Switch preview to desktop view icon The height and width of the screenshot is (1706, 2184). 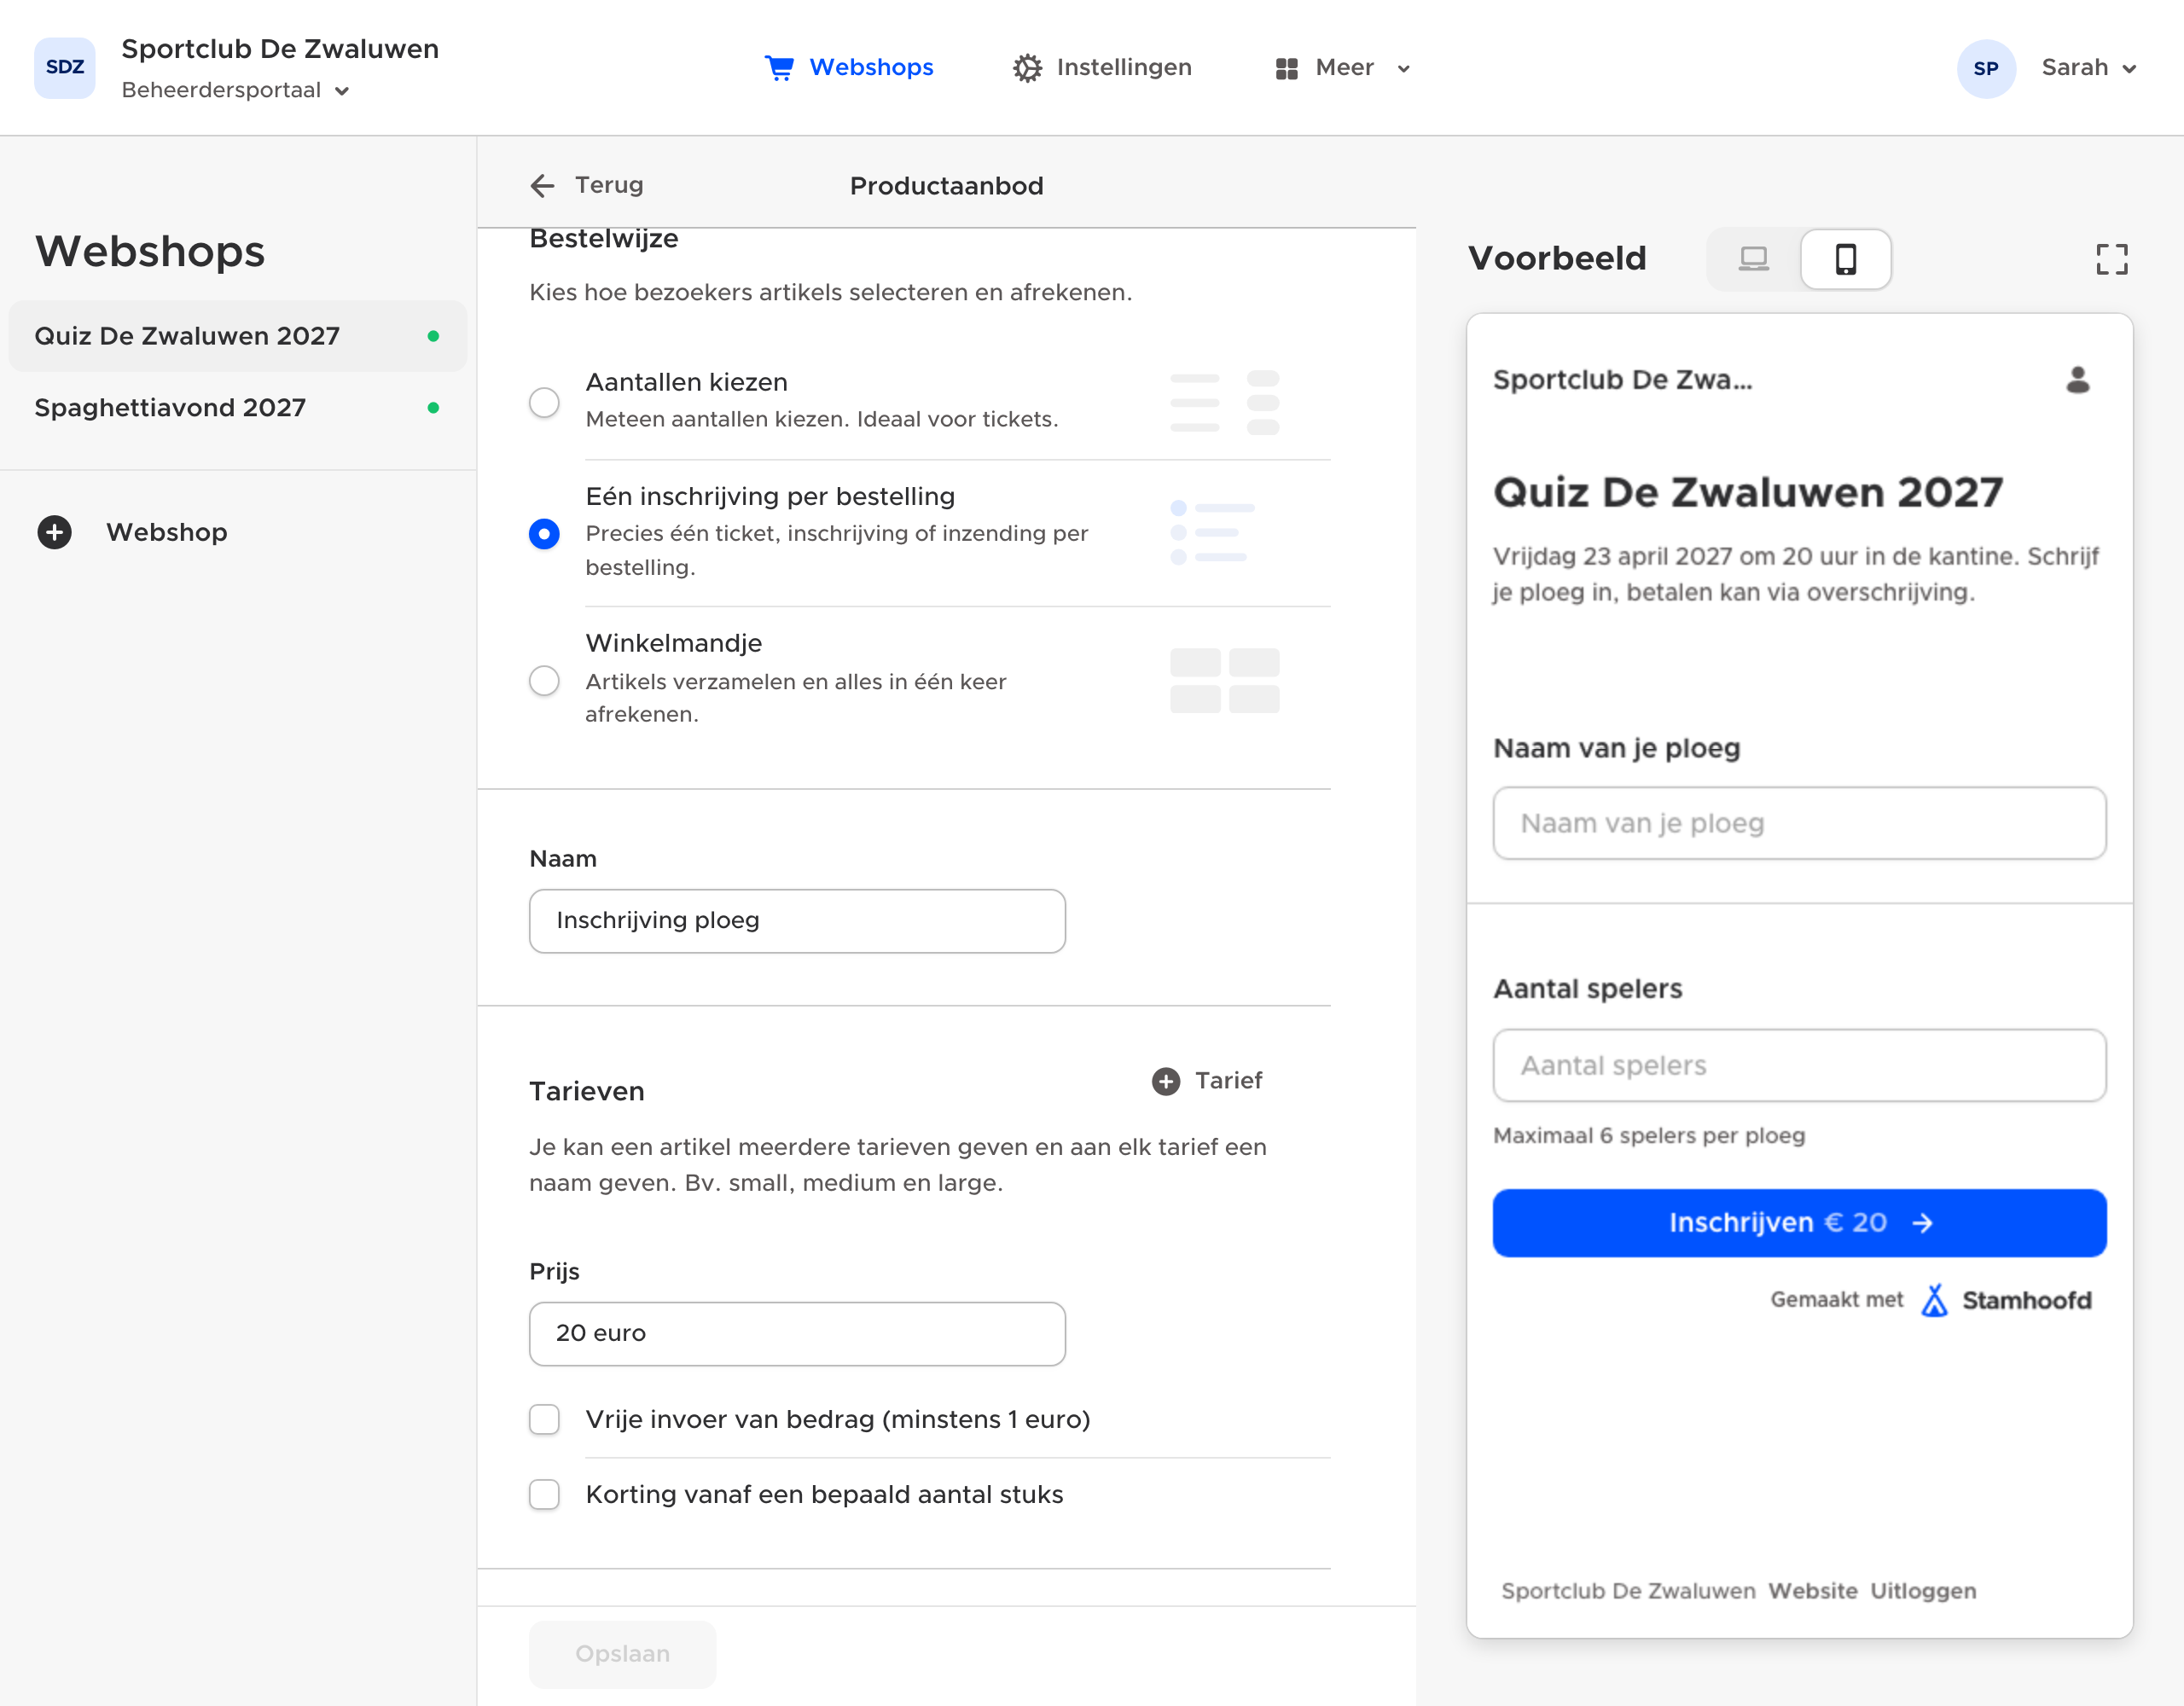[1753, 259]
